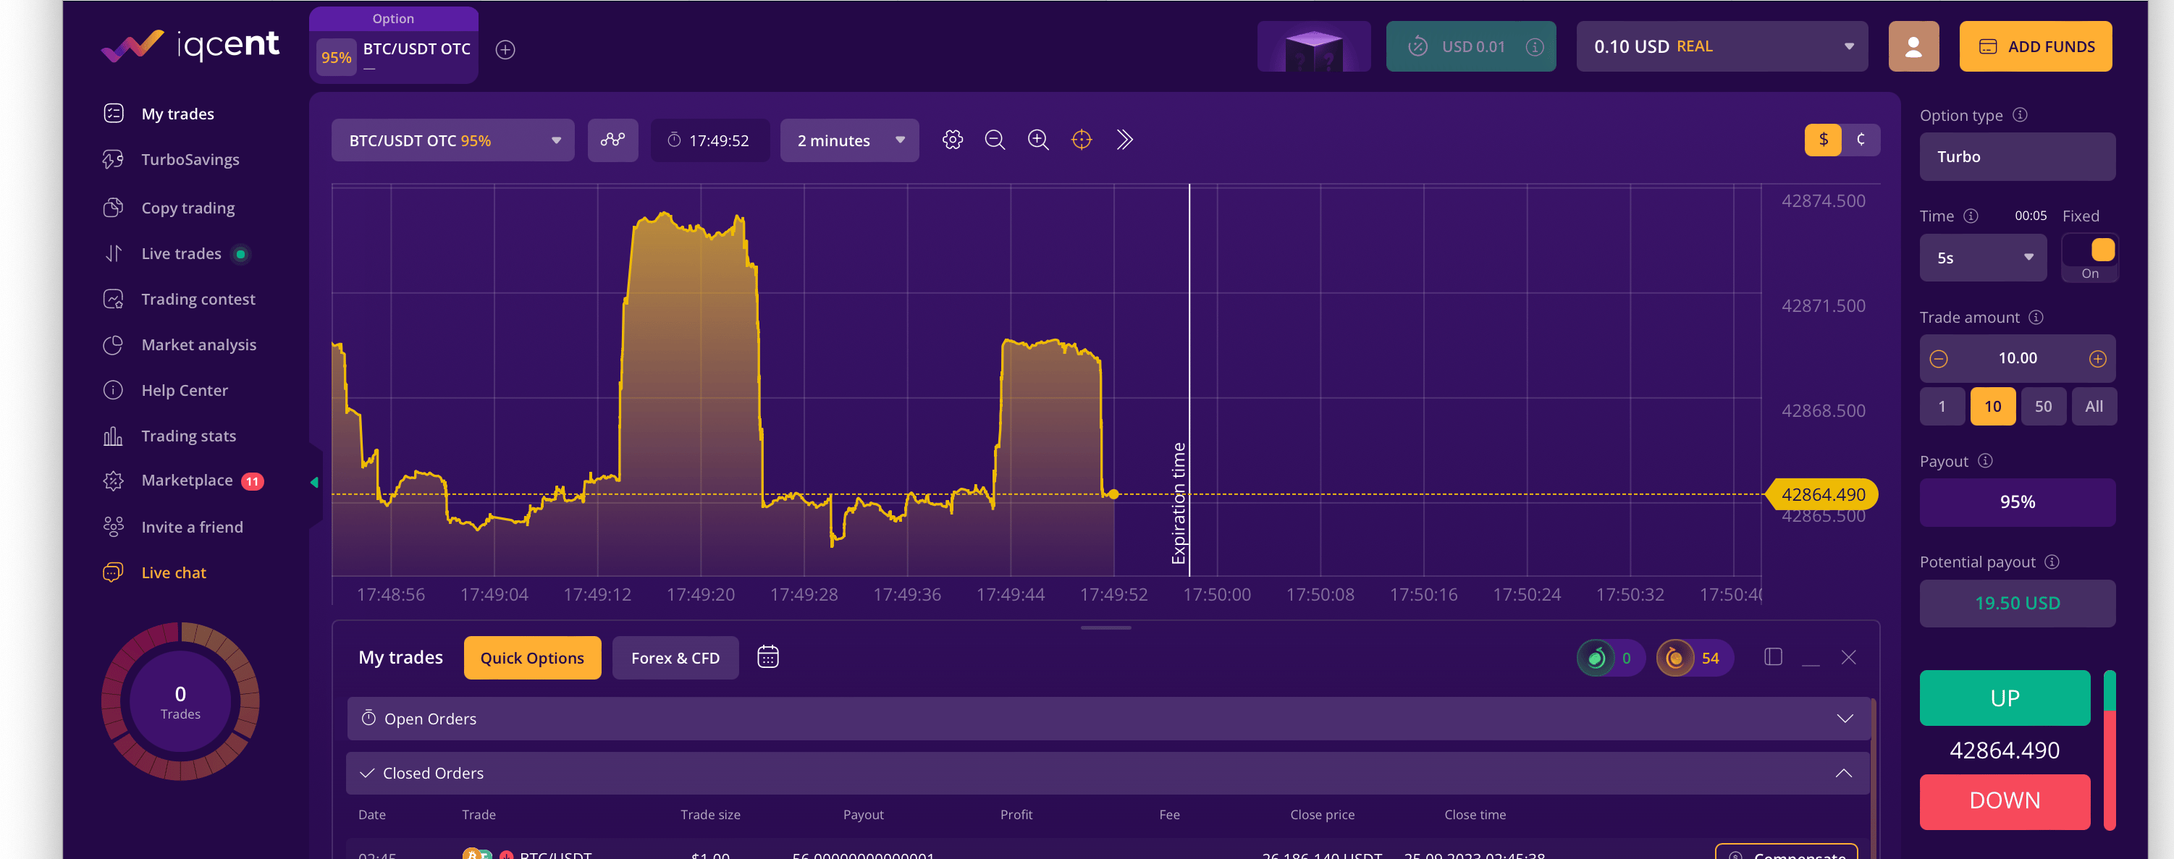Open the calendar icon in My trades
Viewport: 2174px width, 859px height.
tap(767, 656)
